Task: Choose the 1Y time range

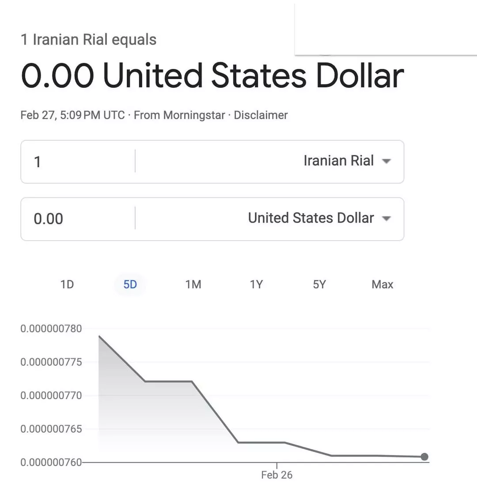Action: coord(256,284)
